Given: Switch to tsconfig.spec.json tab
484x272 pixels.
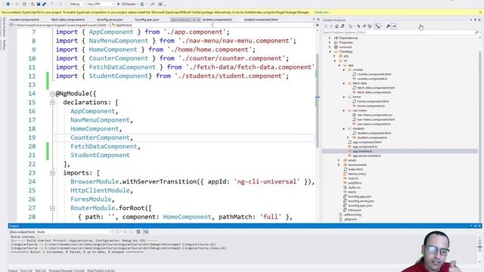Looking at the screenshot, I should 147,20.
